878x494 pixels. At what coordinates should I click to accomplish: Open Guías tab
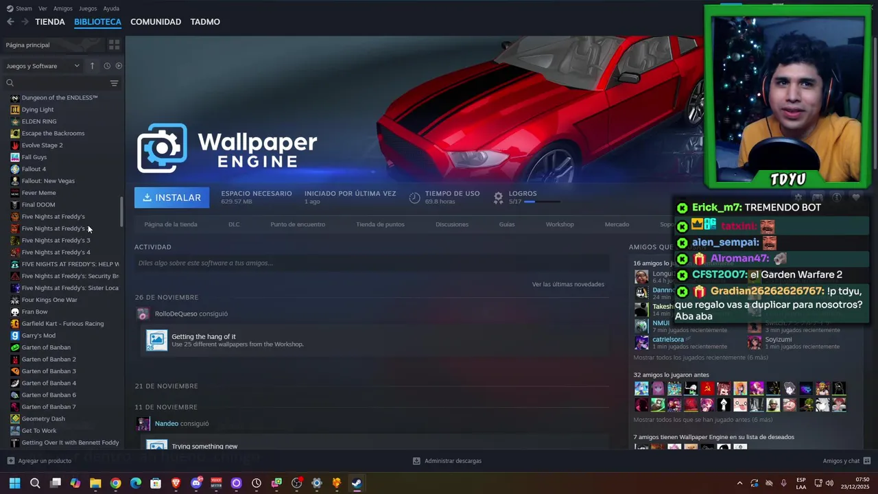point(507,224)
